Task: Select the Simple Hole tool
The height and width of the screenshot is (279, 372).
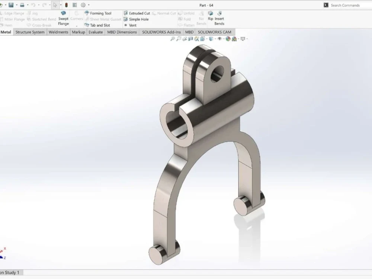Action: click(x=136, y=19)
